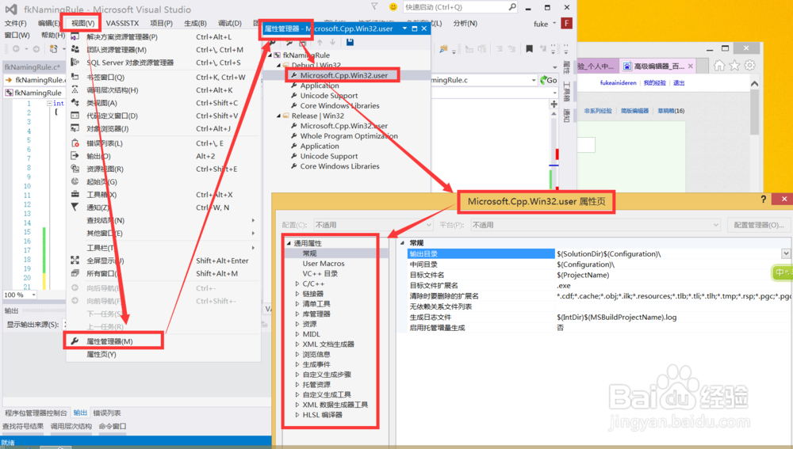
Task: Click the bookmark icon in editor toolbar
Action: 529,49
